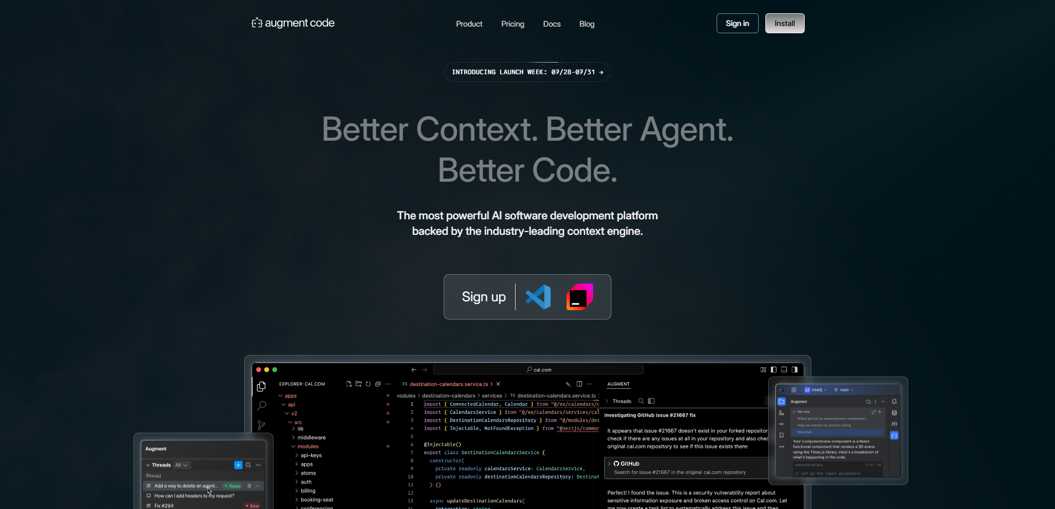Click the cal.com command search field
The image size is (1055, 509).
(538, 370)
